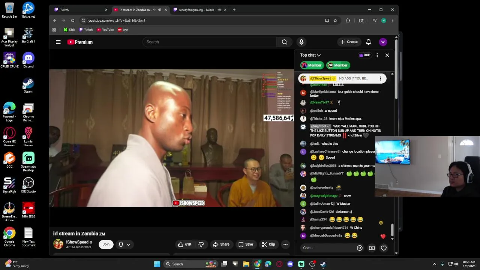Switch to the first Twitch tab
480x270 pixels.
coord(79,10)
